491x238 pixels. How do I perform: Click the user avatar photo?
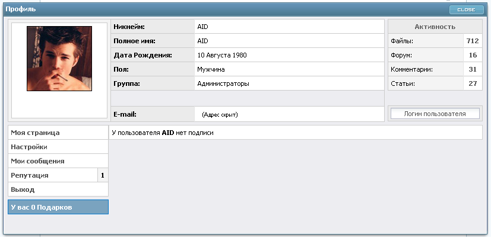[x=59, y=59]
